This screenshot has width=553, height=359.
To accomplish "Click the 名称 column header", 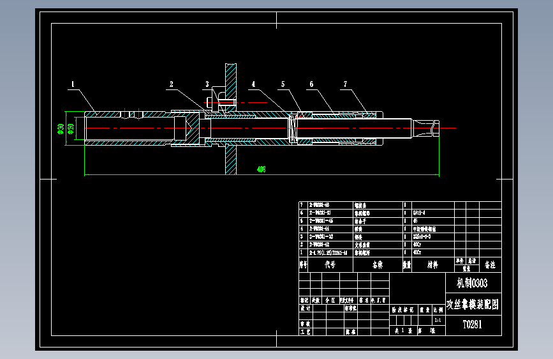I will point(378,264).
